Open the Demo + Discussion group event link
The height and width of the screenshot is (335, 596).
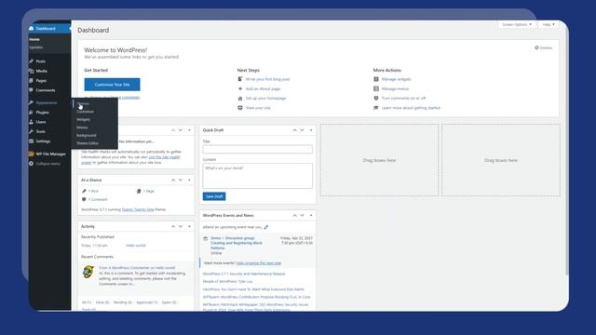[x=237, y=243]
